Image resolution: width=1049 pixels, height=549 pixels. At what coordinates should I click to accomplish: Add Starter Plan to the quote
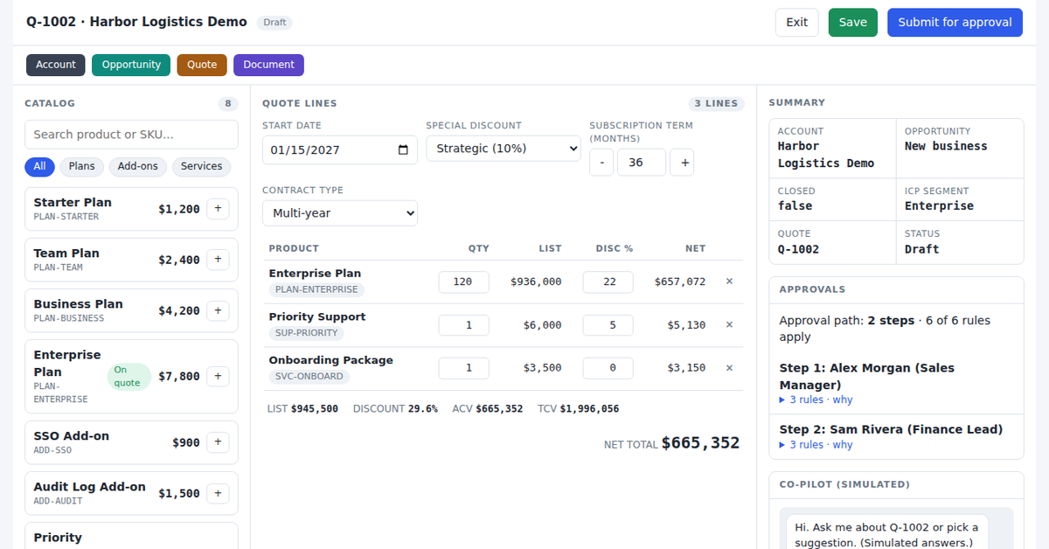pyautogui.click(x=218, y=209)
